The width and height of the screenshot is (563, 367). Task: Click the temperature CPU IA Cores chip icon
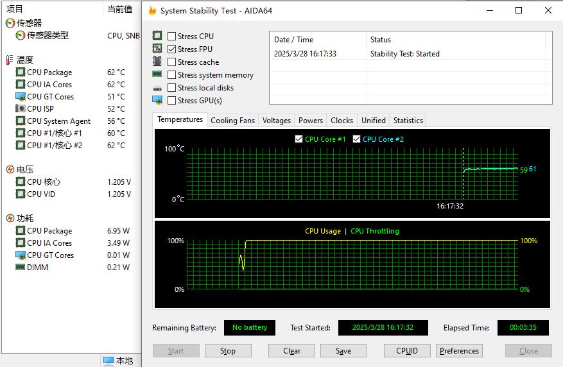coord(21,84)
